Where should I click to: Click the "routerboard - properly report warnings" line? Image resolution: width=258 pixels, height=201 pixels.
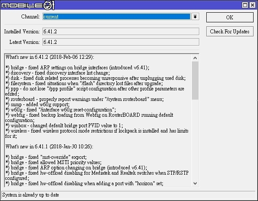pyautogui.click(x=85, y=99)
